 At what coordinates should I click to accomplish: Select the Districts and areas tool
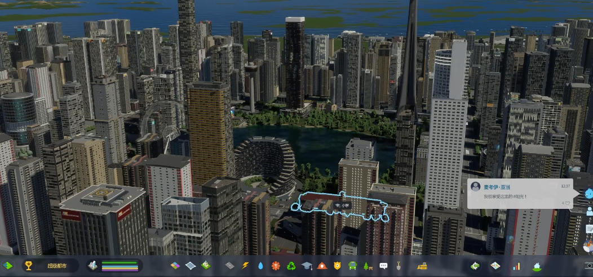191,266
